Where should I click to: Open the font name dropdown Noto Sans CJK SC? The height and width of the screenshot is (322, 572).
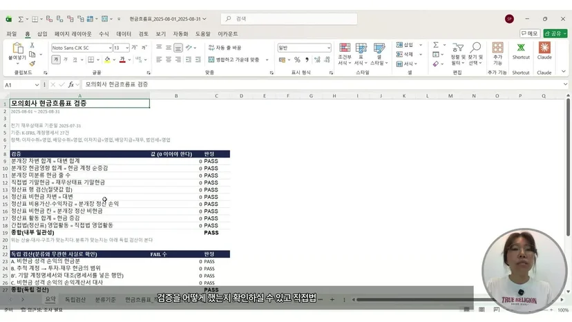[110, 48]
